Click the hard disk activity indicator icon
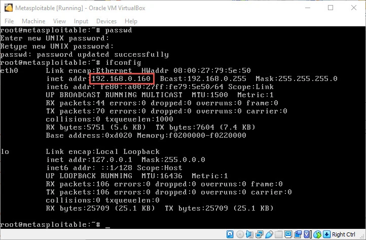This screenshot has height=240, width=366. pyautogui.click(x=230, y=234)
